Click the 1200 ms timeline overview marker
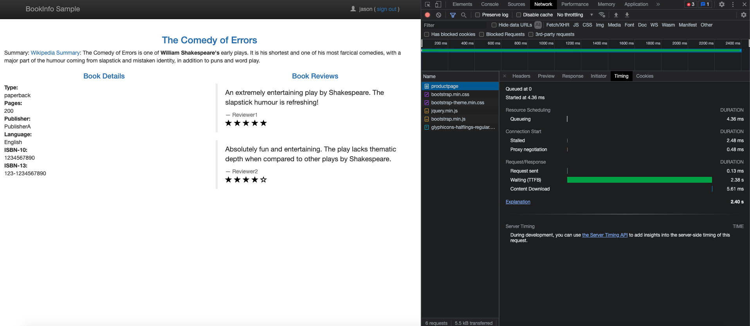 coord(573,43)
